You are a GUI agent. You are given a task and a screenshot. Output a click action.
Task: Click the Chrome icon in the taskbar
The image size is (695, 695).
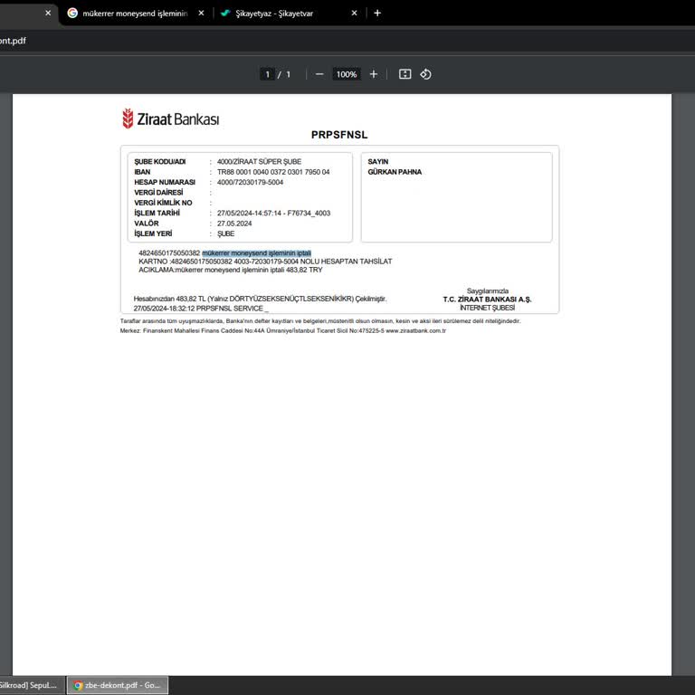78,685
